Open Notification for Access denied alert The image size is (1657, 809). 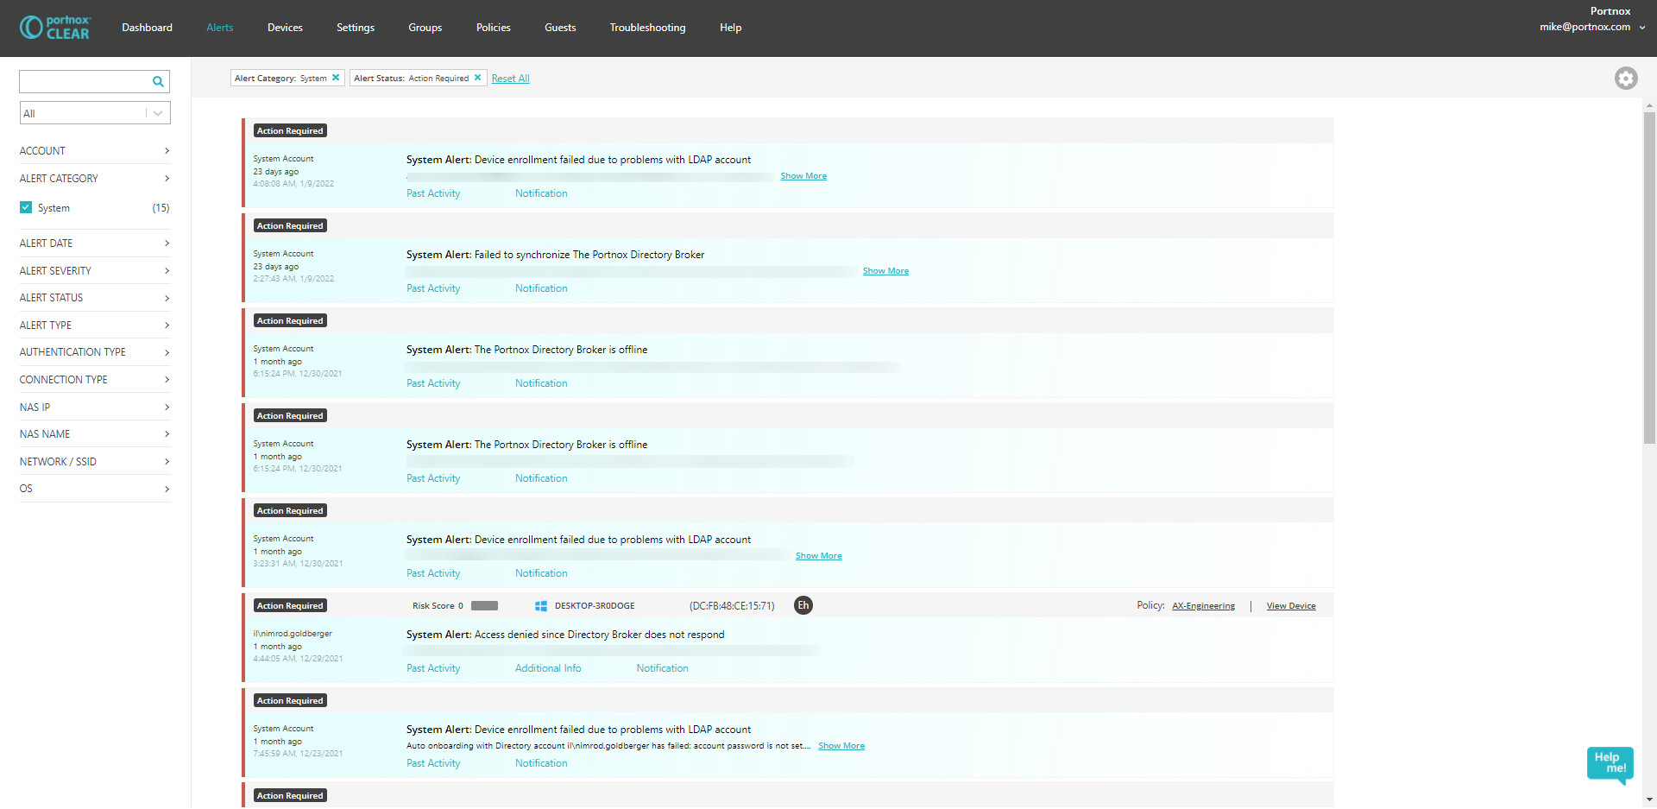(663, 668)
